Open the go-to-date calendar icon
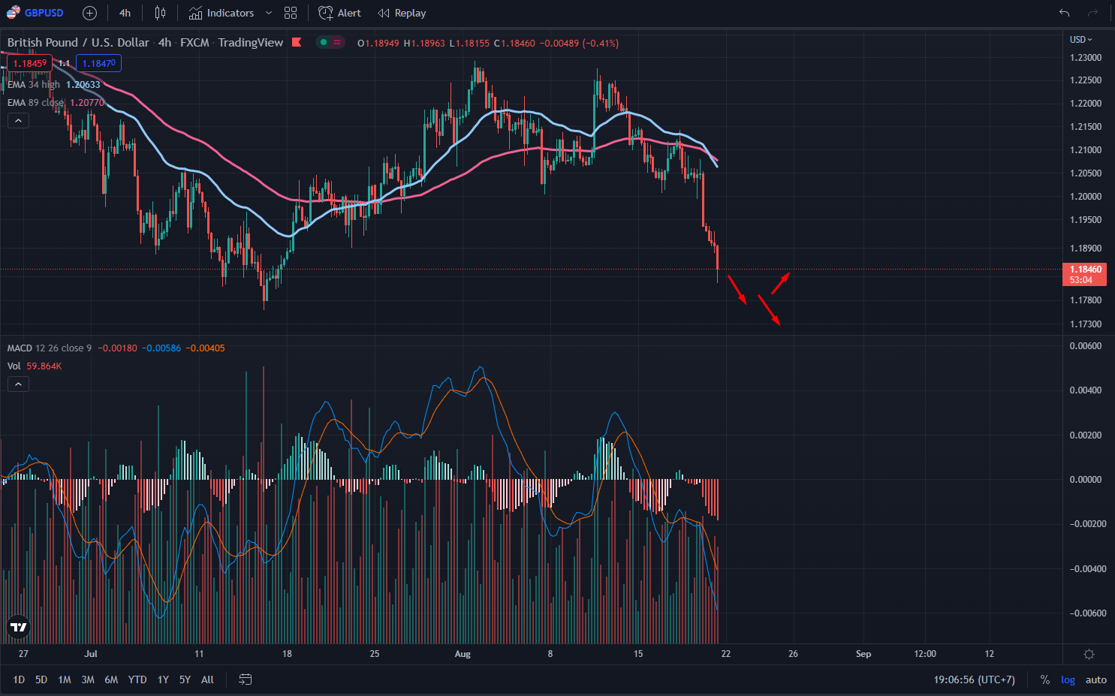 click(x=245, y=679)
